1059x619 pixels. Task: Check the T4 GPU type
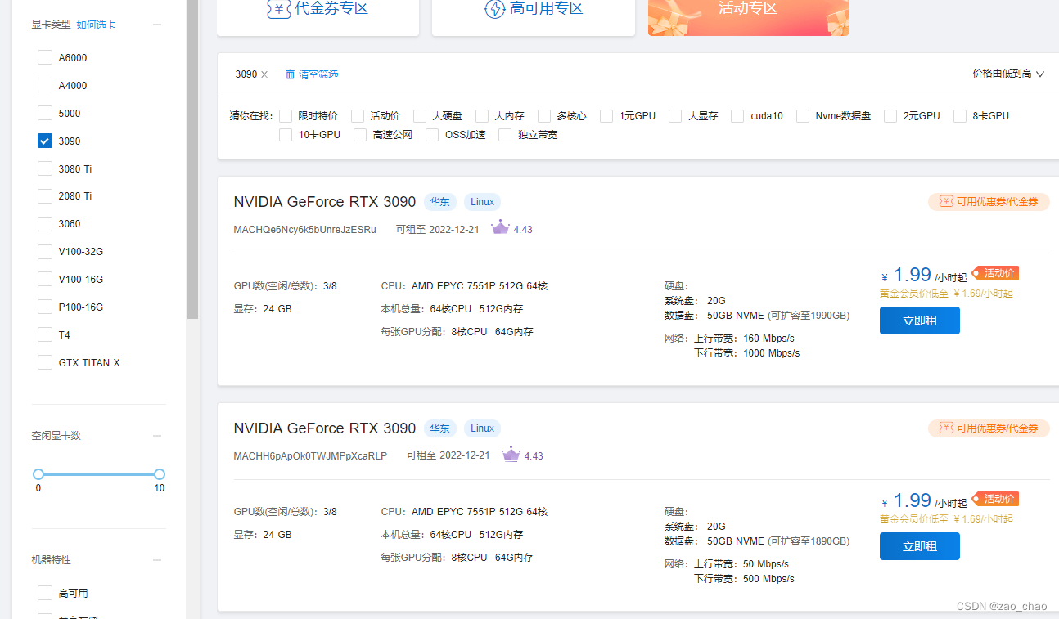45,335
